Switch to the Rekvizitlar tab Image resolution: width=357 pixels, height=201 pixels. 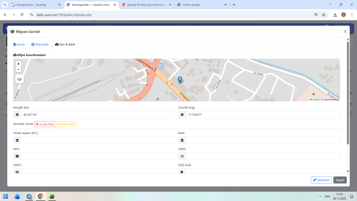click(x=40, y=44)
